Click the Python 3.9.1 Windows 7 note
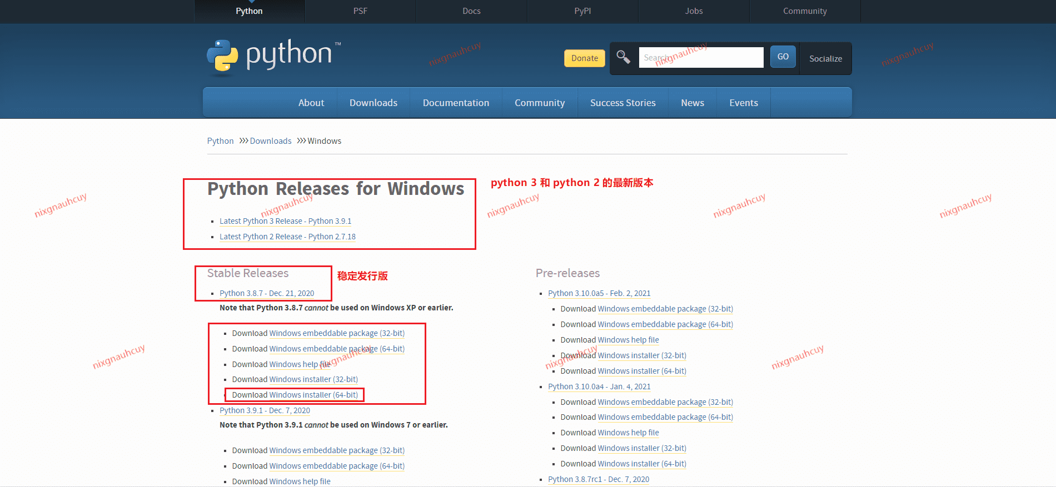The width and height of the screenshot is (1056, 487). tap(333, 425)
